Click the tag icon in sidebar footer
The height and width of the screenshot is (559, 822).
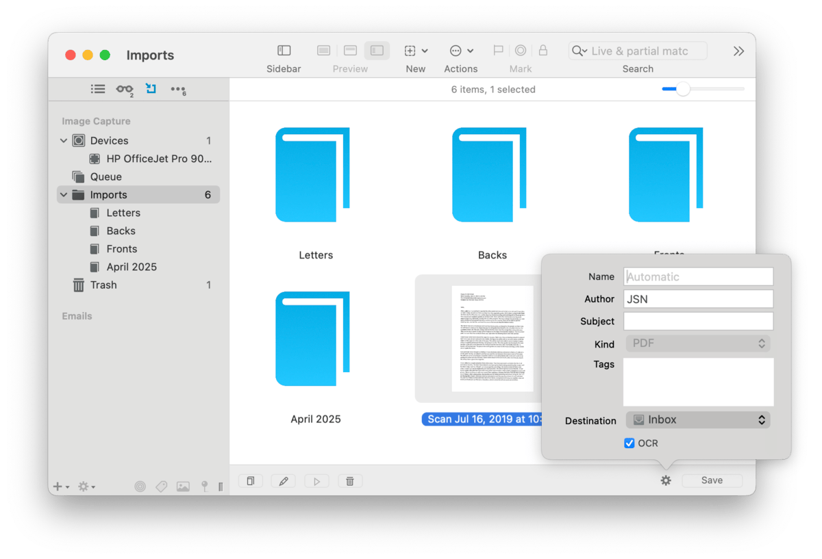pos(162,486)
